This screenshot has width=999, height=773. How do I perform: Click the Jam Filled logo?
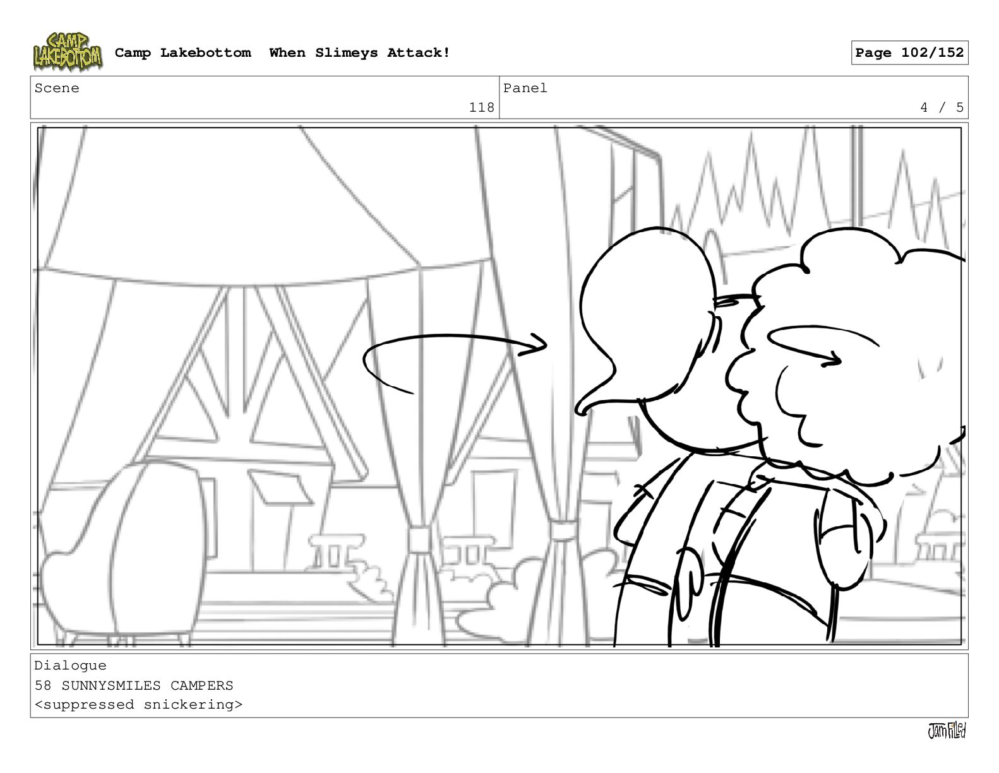pos(947,731)
